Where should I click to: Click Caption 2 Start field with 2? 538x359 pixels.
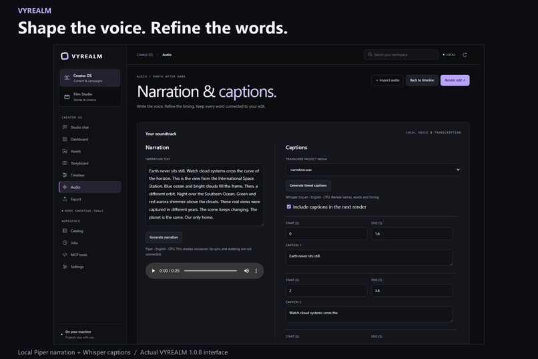point(326,291)
